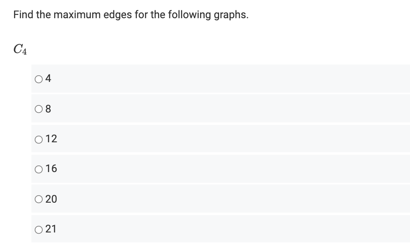Select the radio button for answer 20
This screenshot has height=249, width=410.
[x=39, y=199]
